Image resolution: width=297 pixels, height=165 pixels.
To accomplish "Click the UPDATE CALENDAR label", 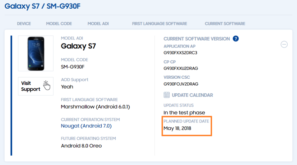I will point(192,95).
